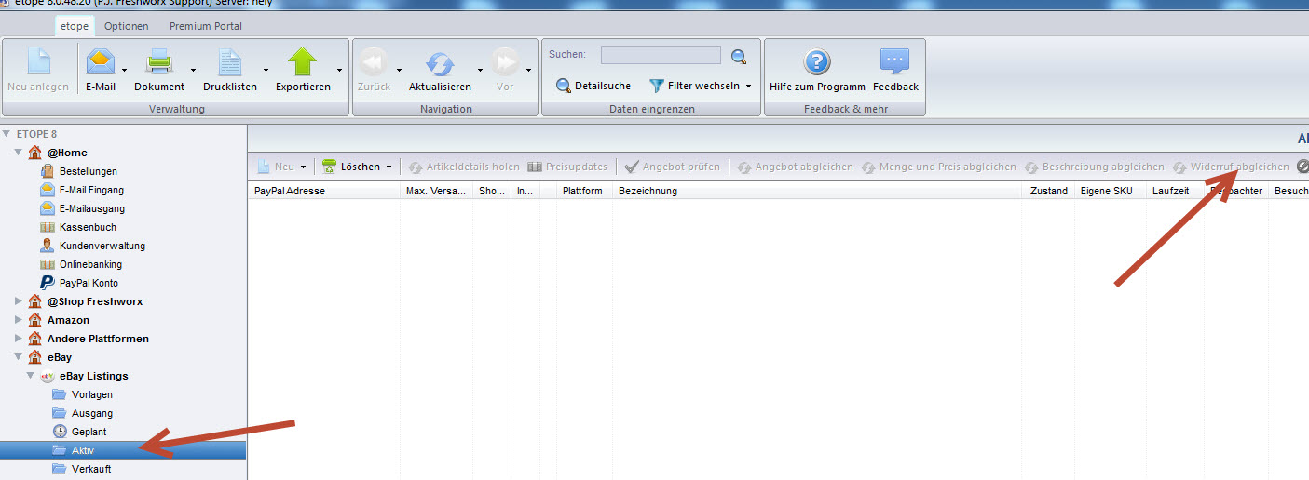Click the Neu anlegen document icon

[x=37, y=62]
